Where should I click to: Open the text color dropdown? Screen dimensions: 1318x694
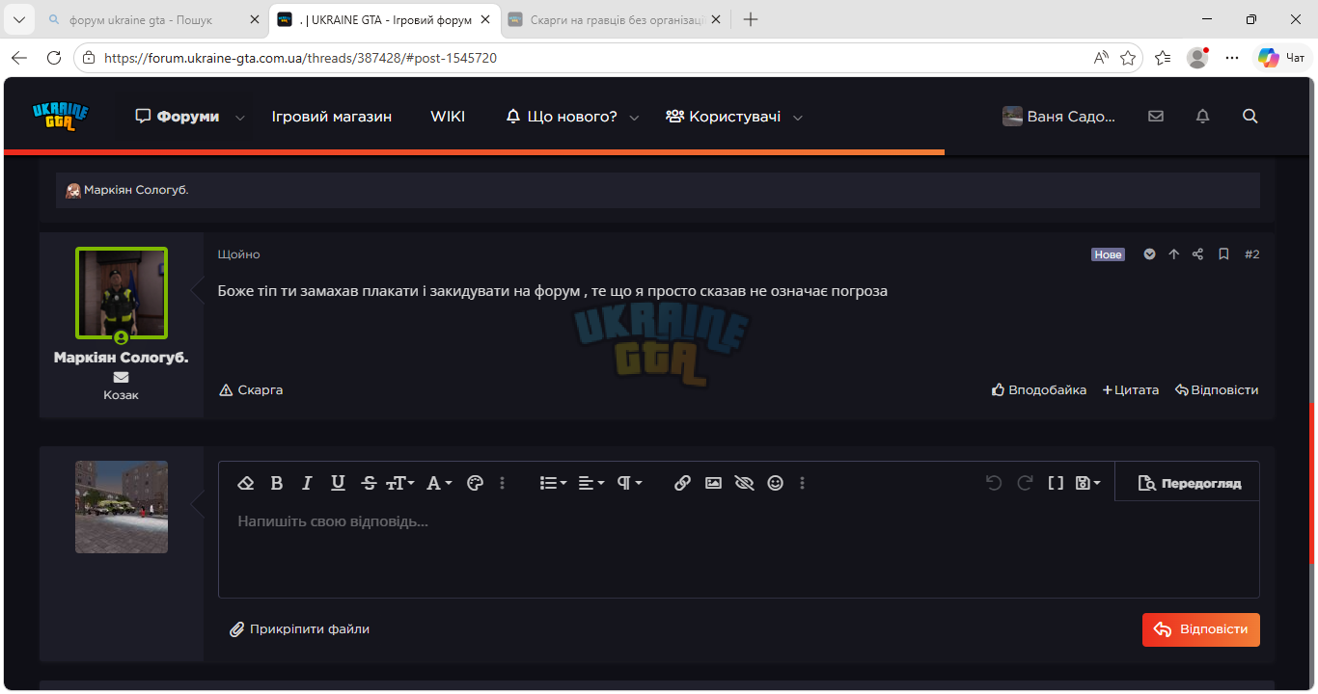(x=439, y=483)
